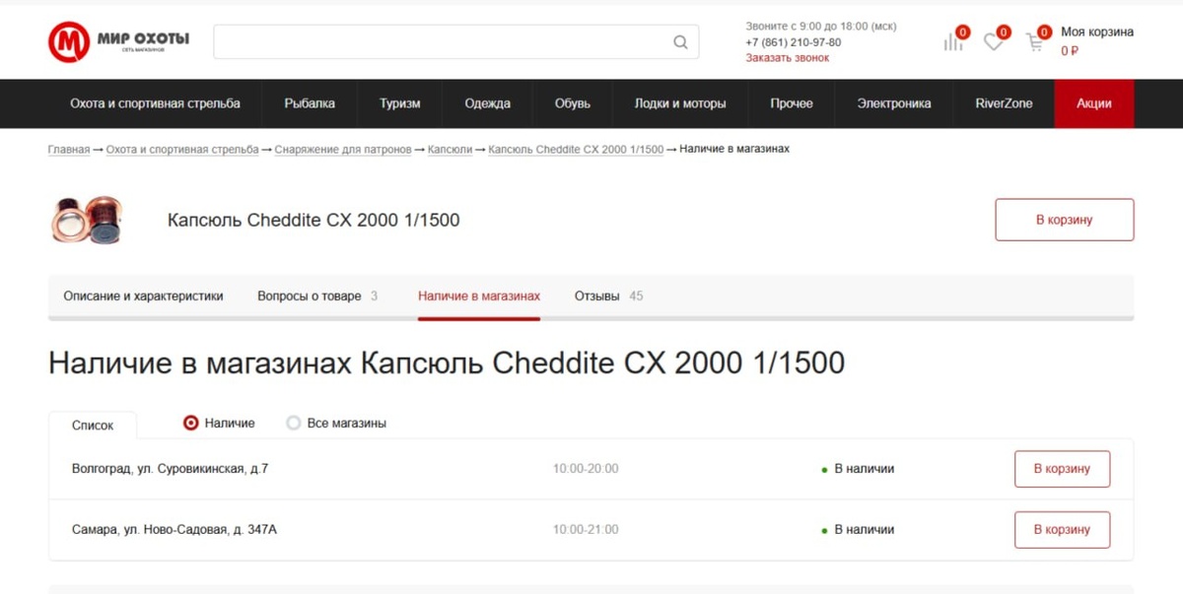Add to cart from Волгоград store
Viewport: 1183px width, 594px height.
[x=1062, y=469]
